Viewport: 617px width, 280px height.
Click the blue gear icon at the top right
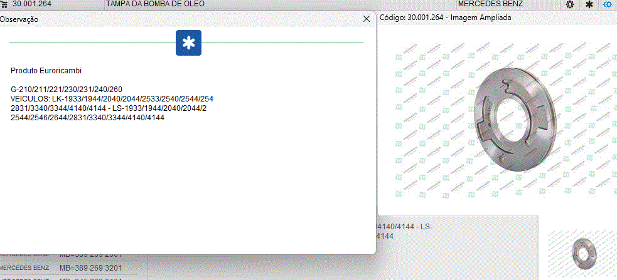(607, 4)
